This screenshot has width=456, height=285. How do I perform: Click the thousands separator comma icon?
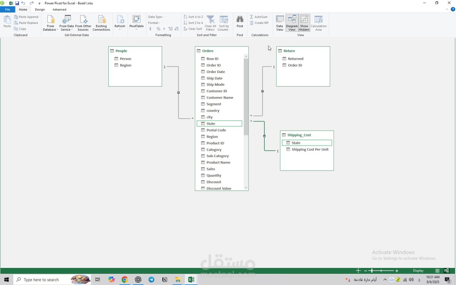[x=164, y=29]
